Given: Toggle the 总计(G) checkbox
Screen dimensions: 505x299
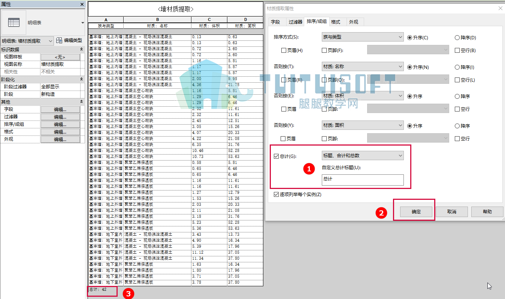Looking at the screenshot, I should click(276, 156).
